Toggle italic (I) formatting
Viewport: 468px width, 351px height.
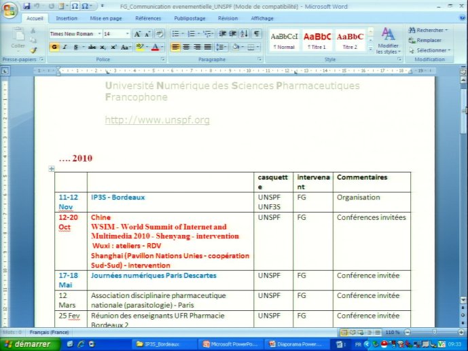65,47
